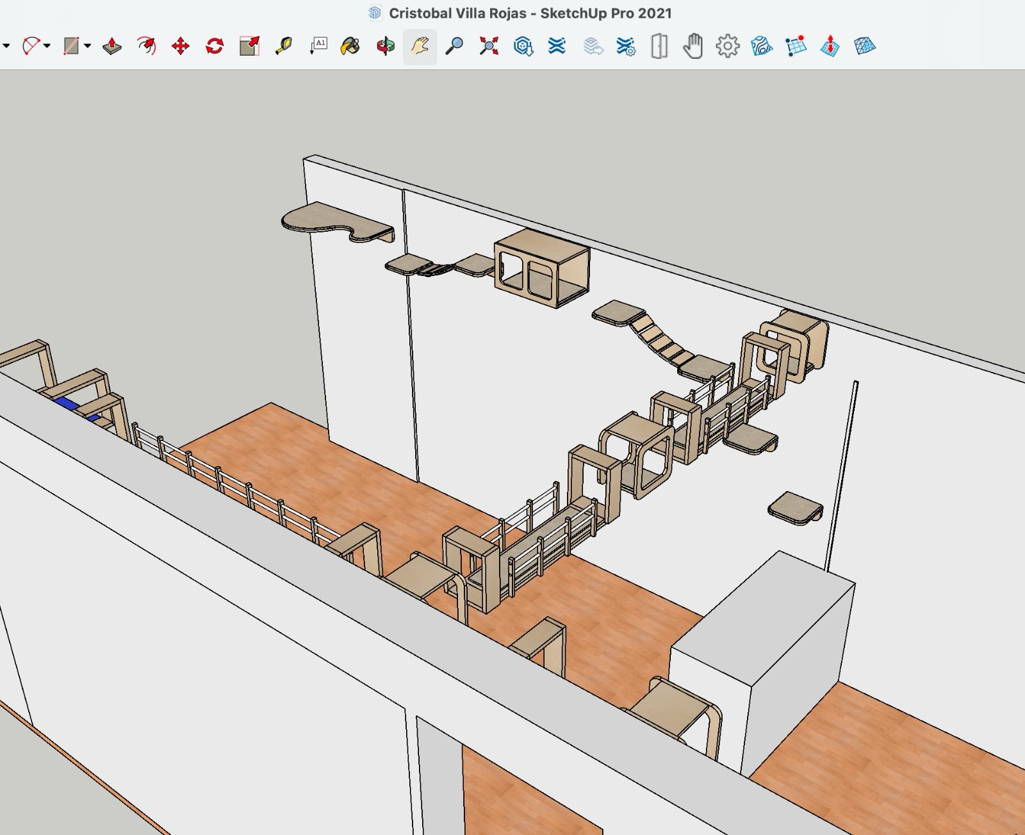
Task: Select the Push/Pull tool
Action: point(112,46)
